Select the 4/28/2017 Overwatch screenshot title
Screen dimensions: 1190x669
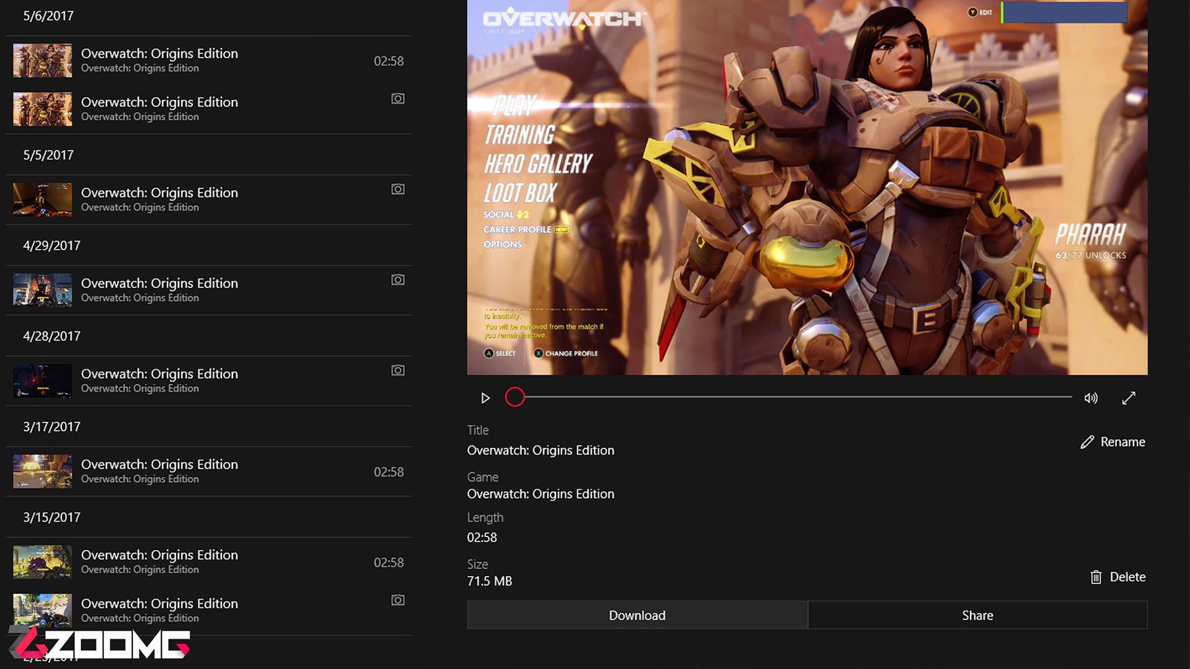[x=159, y=374]
